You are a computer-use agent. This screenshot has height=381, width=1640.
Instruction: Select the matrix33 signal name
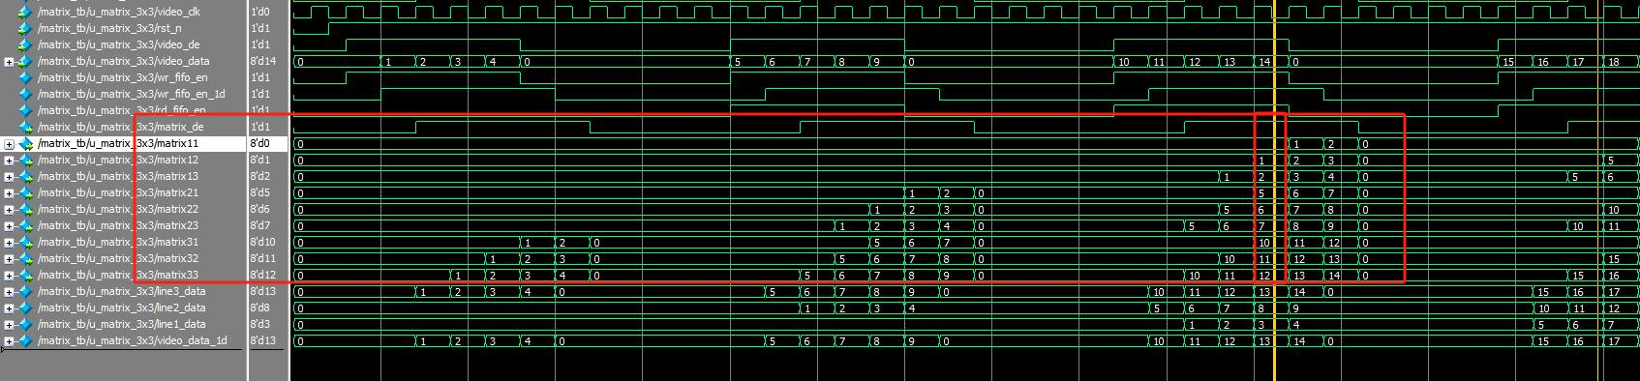[117, 275]
